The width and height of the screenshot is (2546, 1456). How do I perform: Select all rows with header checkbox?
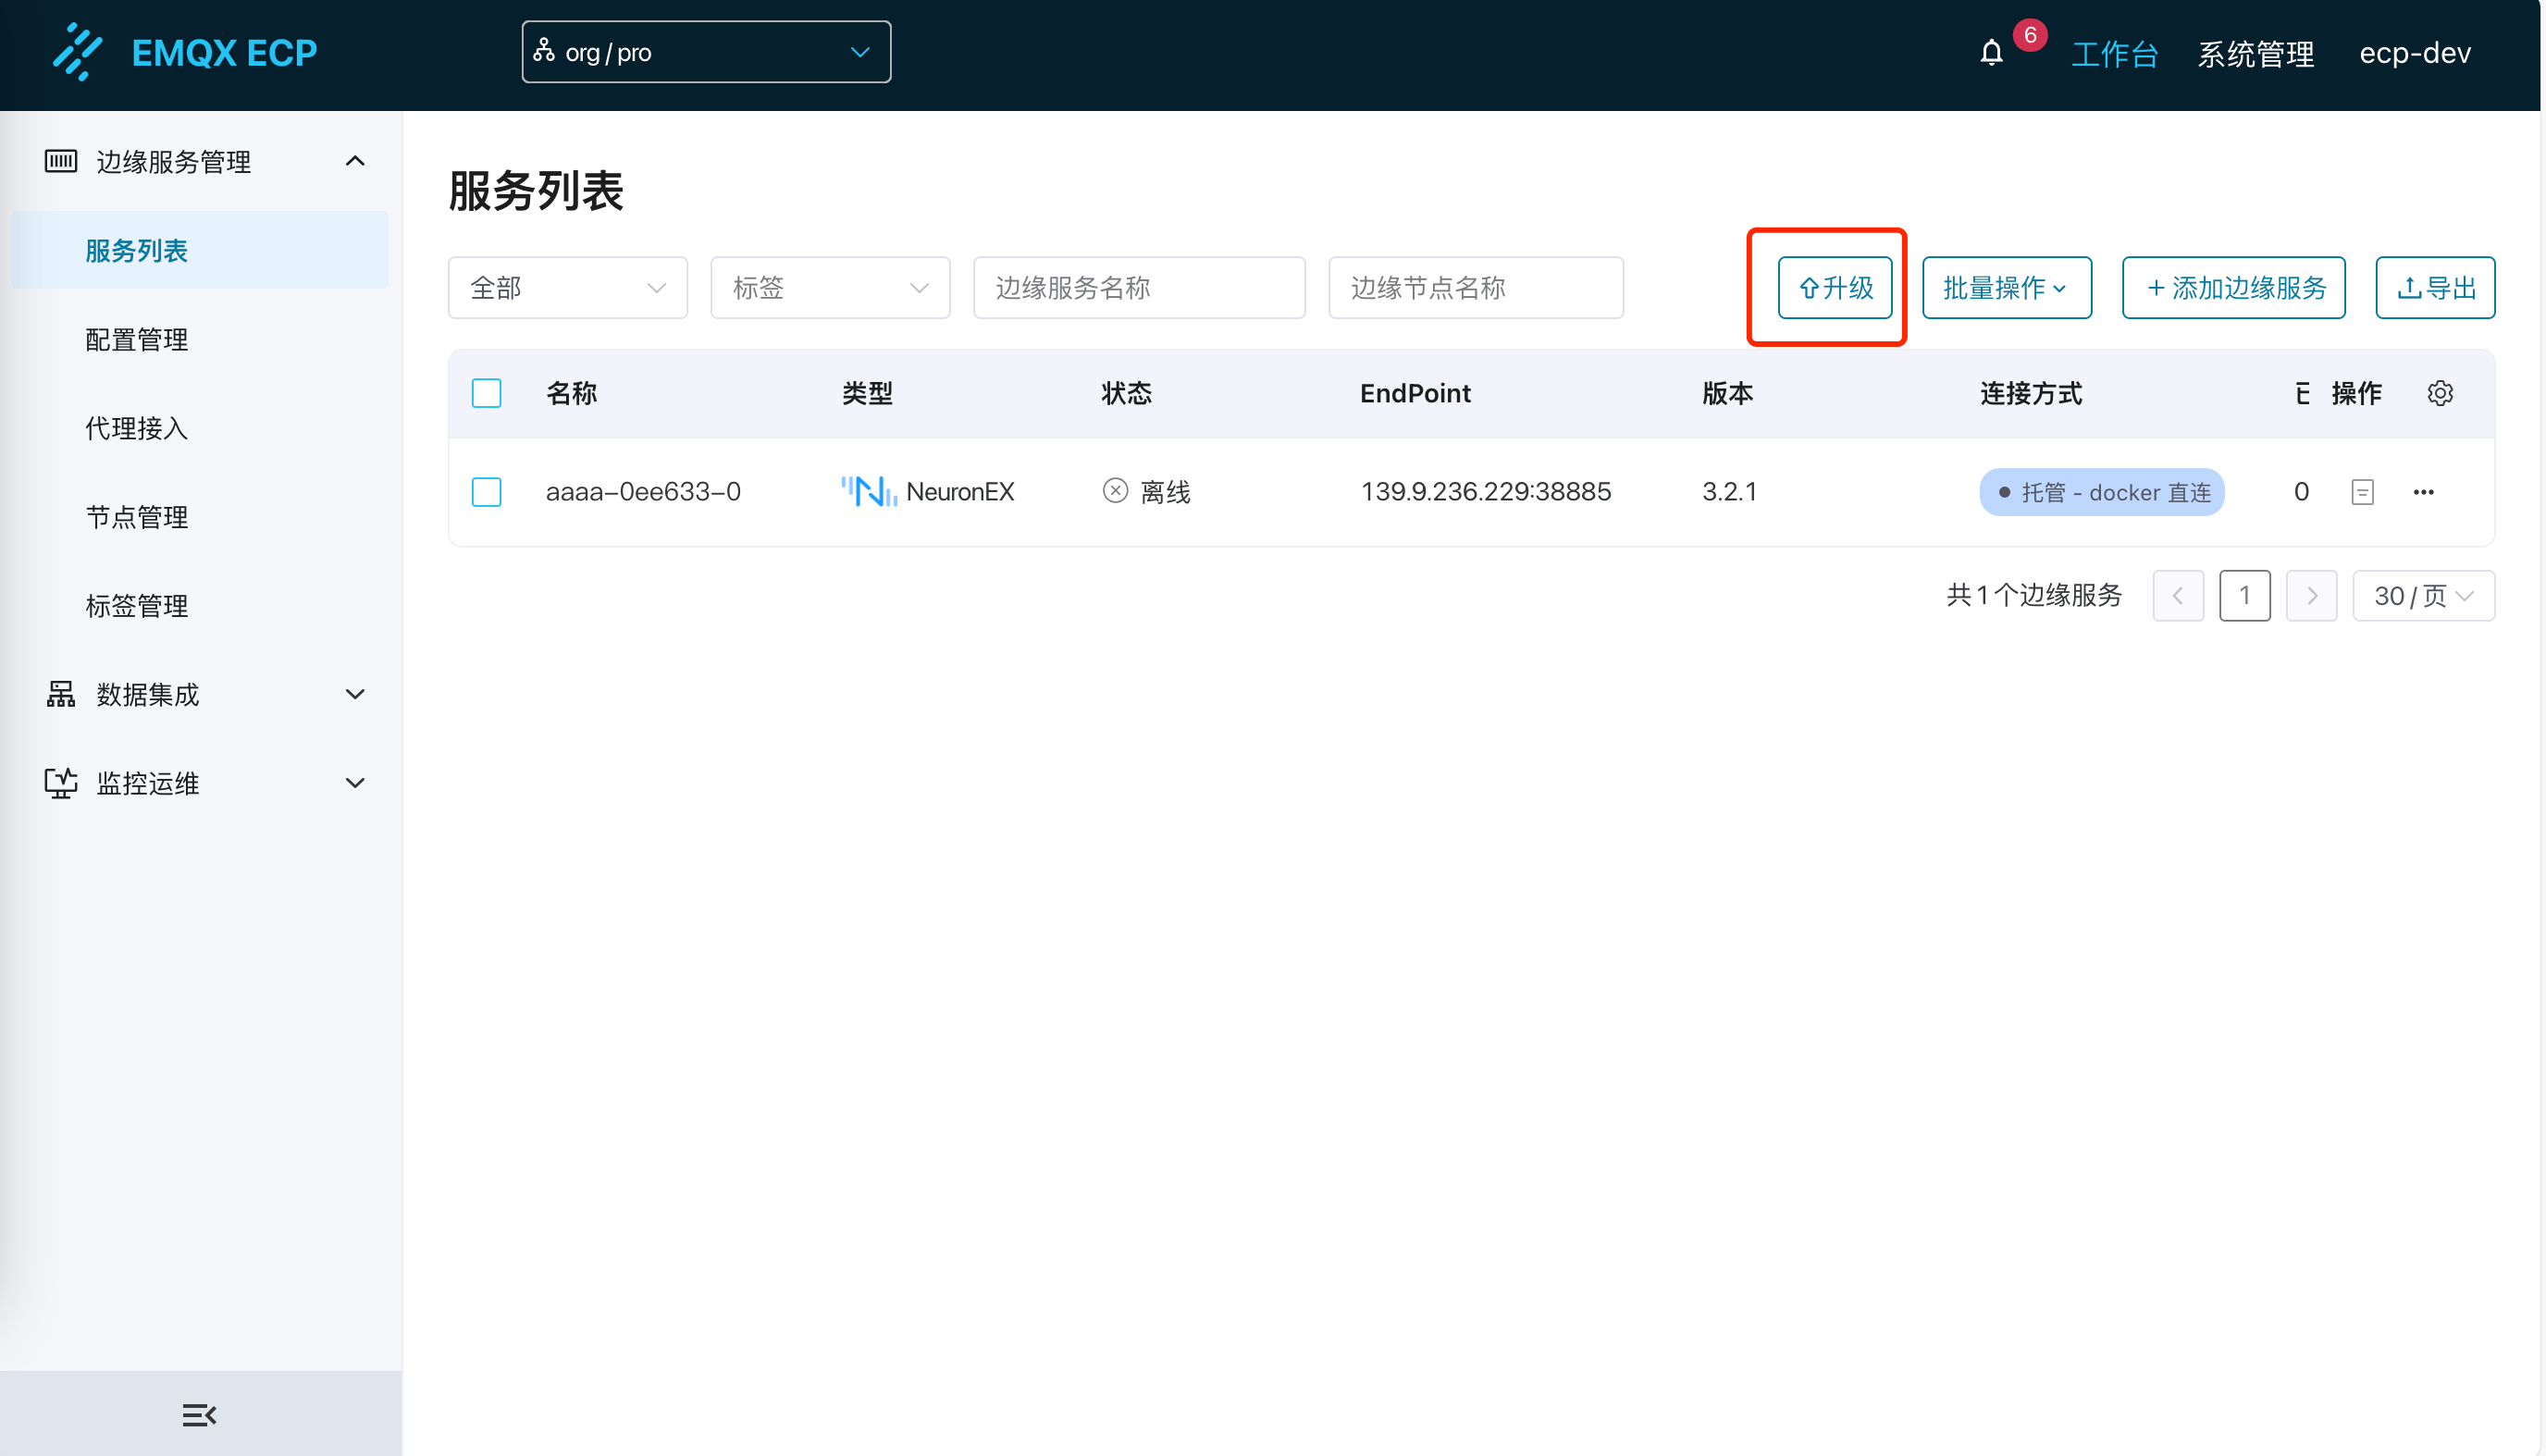tap(486, 393)
